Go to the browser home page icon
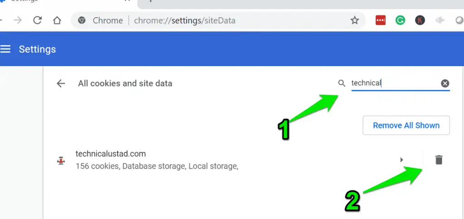 [57, 20]
